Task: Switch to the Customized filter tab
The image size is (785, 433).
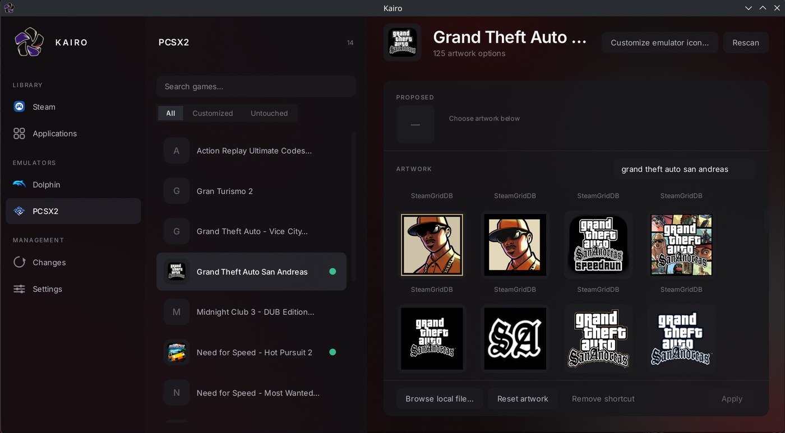Action: [213, 113]
